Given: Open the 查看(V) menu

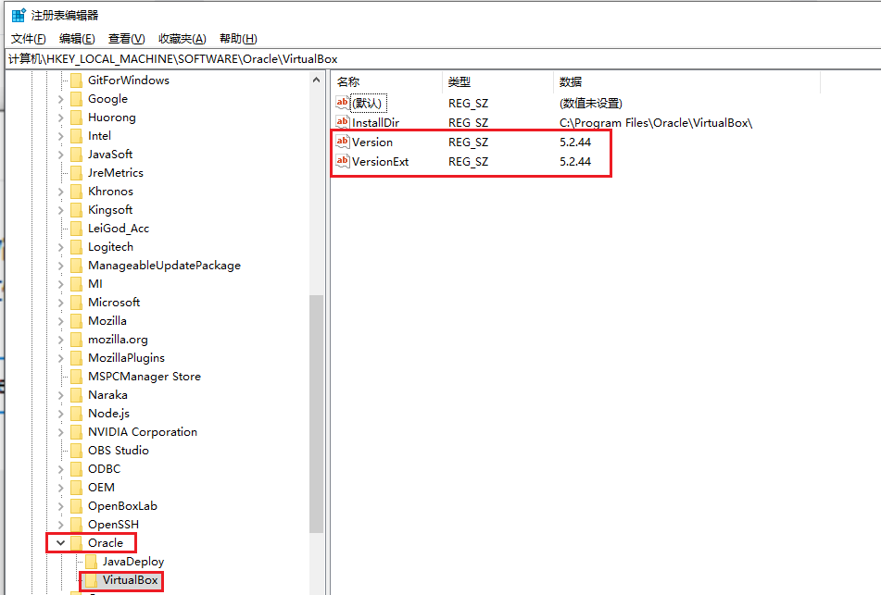Looking at the screenshot, I should [126, 39].
